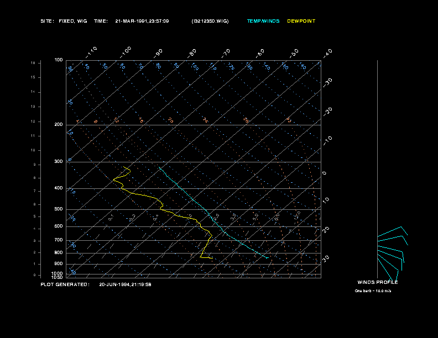Click the 400 pressure level label

click(x=59, y=188)
